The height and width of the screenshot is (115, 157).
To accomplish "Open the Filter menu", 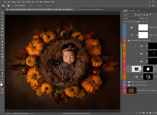I will [x=33, y=2].
